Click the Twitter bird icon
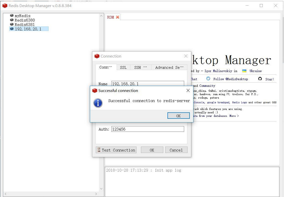 coord(208,79)
